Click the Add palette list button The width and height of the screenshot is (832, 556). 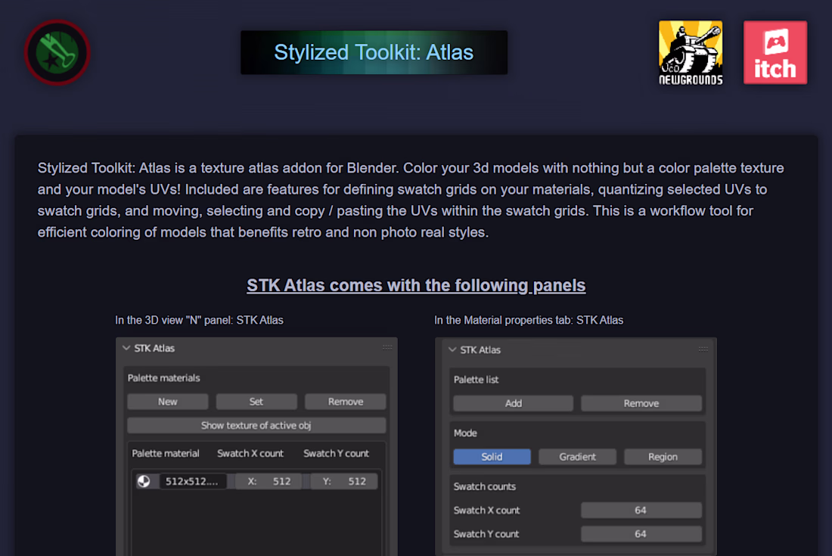[x=513, y=403]
